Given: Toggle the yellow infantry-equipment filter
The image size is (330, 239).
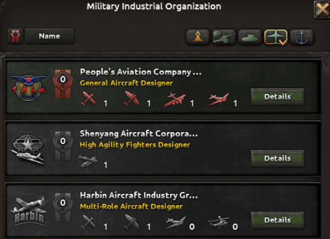Looking at the screenshot, I should [198, 37].
